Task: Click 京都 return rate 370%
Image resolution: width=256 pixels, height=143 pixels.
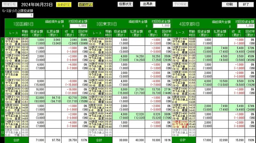Action: (x=250, y=50)
